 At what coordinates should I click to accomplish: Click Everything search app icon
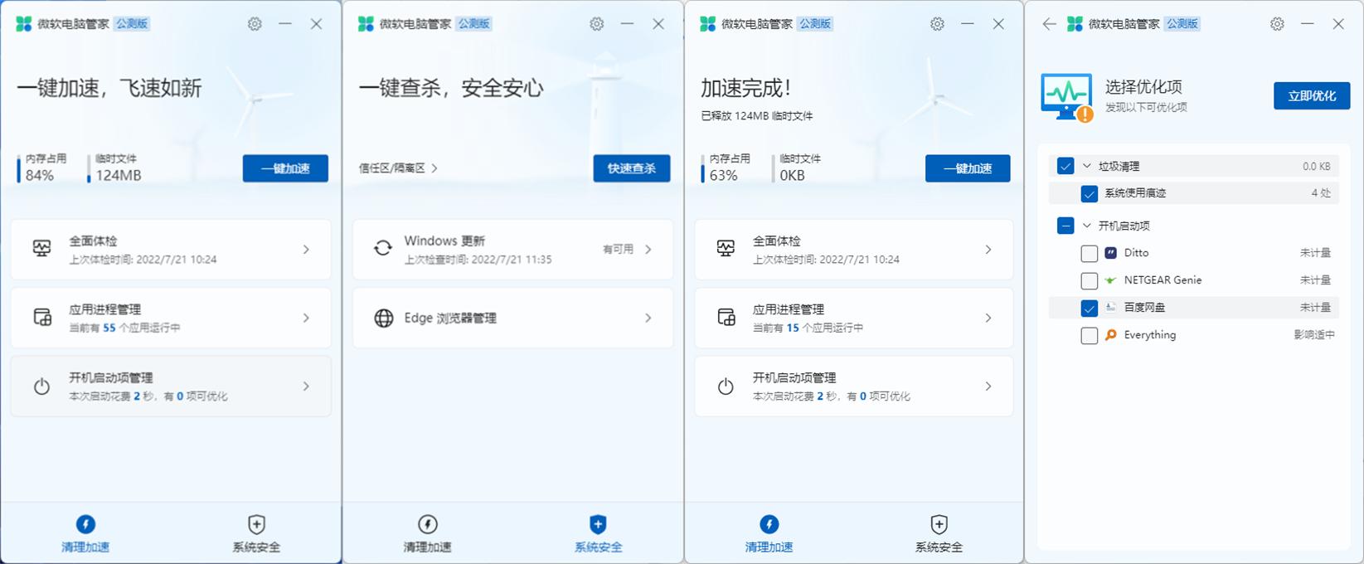1111,335
